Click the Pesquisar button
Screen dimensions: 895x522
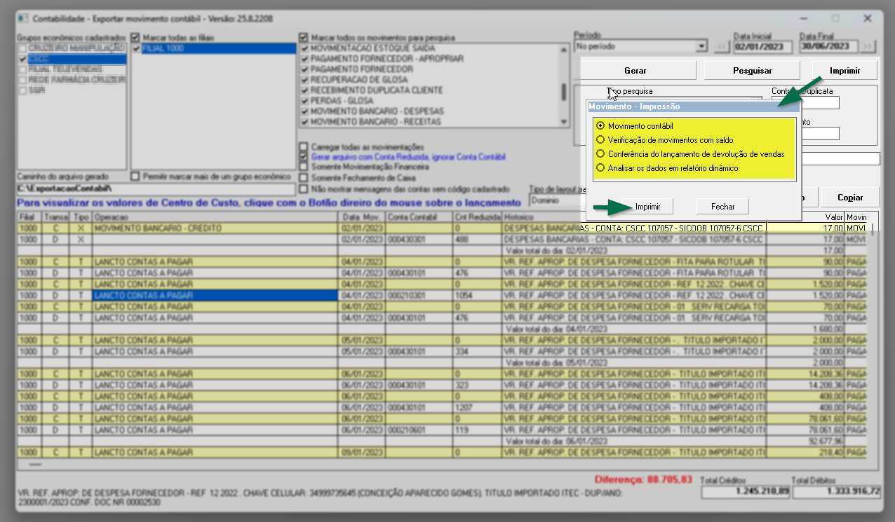[752, 71]
